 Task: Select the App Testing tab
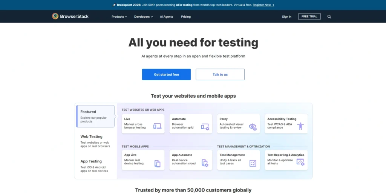pos(95,166)
